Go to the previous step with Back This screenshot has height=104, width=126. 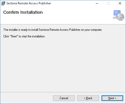88,98
